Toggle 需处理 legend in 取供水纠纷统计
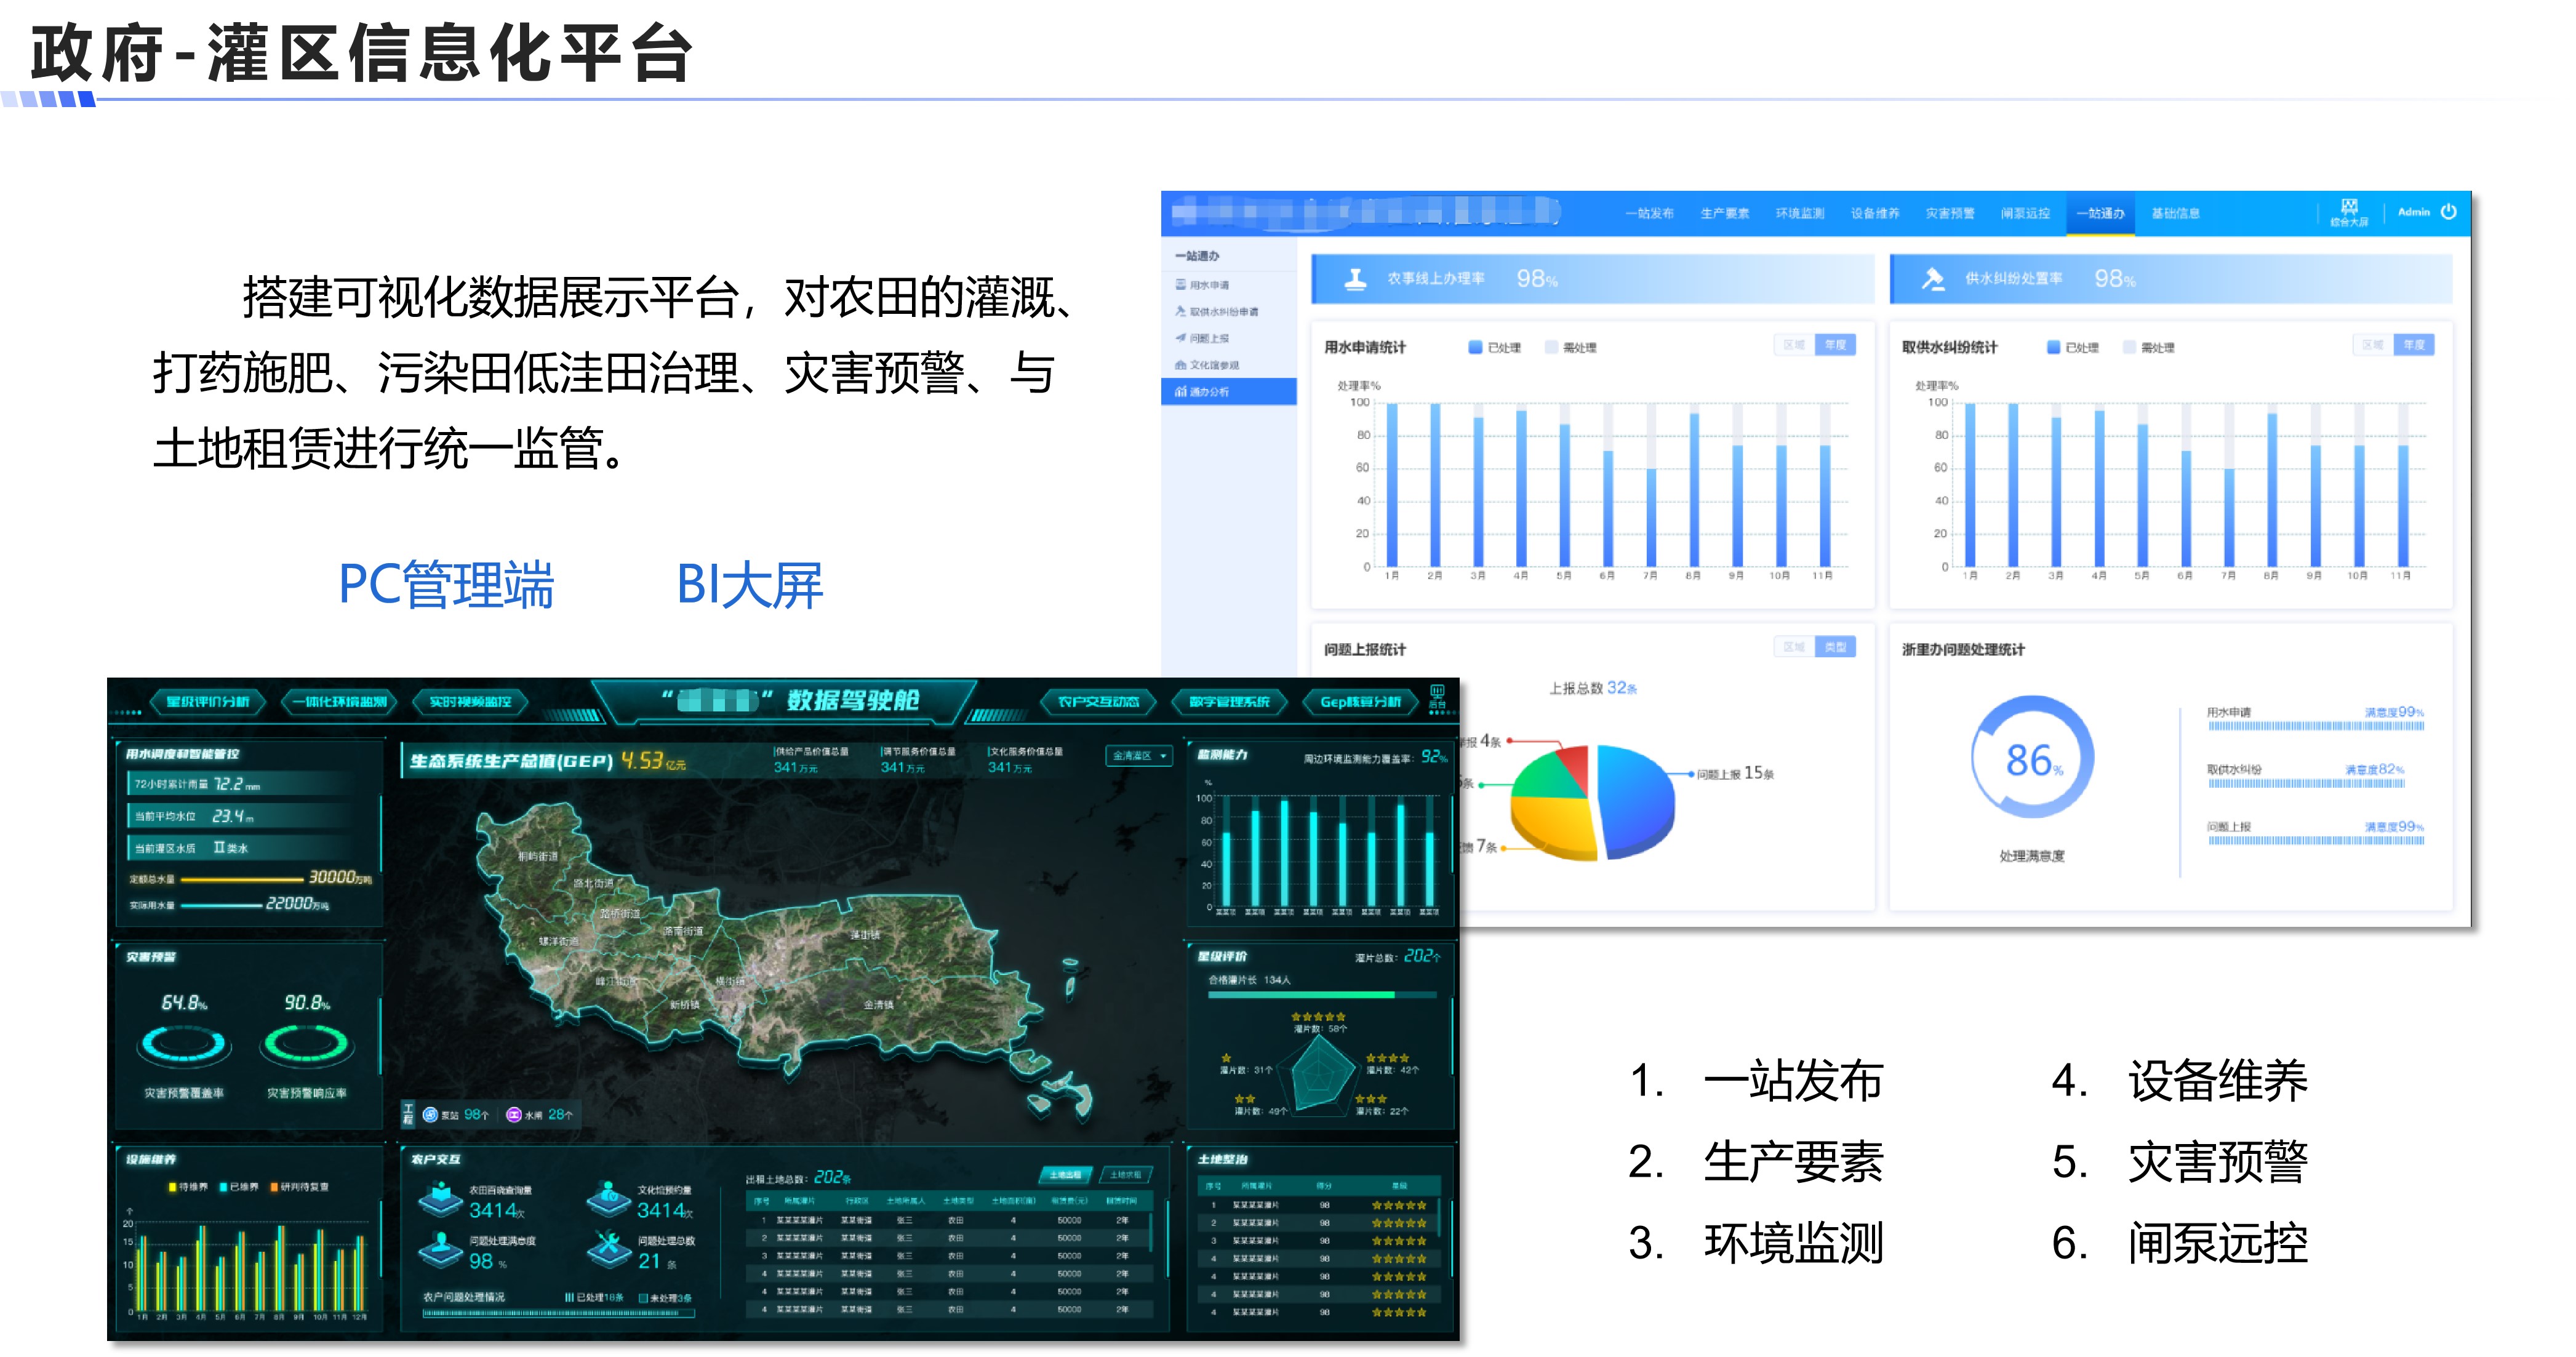The height and width of the screenshot is (1357, 2576). pyautogui.click(x=2148, y=347)
